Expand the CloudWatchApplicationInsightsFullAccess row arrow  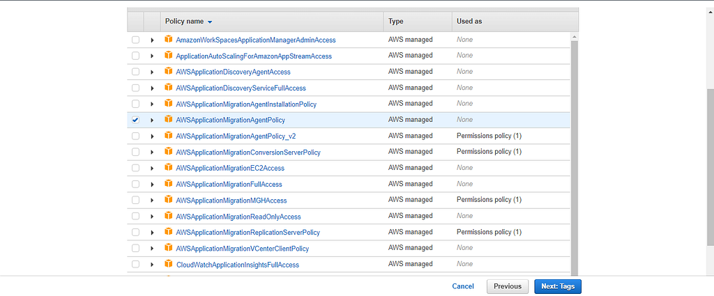click(152, 265)
